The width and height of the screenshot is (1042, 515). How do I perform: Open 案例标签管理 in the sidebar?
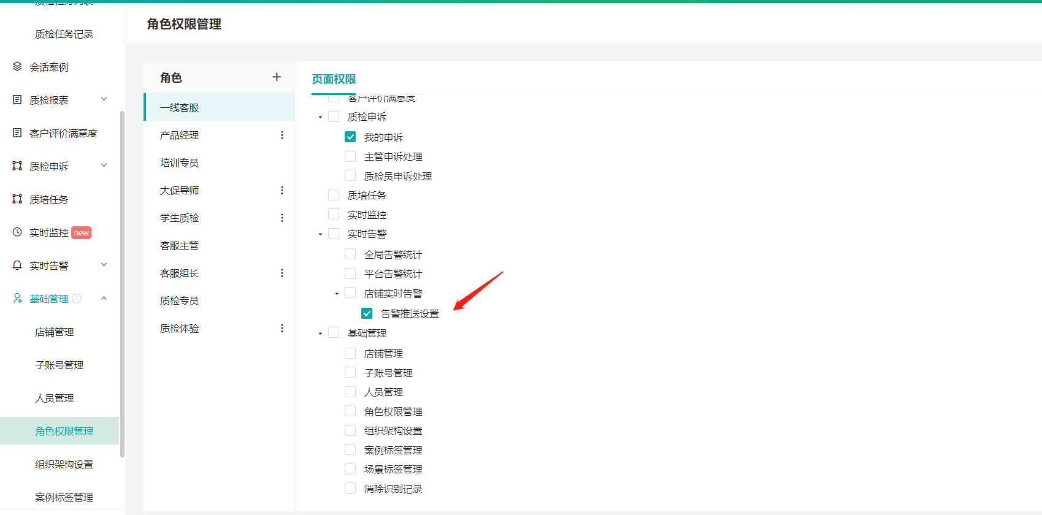point(64,497)
